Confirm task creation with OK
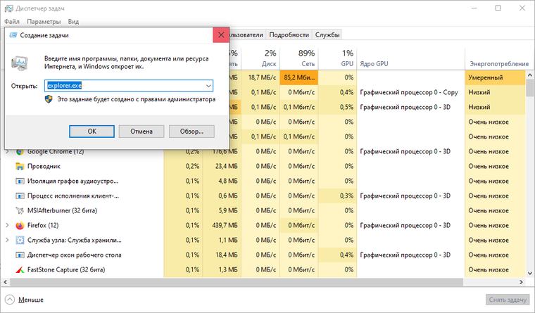This screenshot has width=535, height=313. [92, 132]
